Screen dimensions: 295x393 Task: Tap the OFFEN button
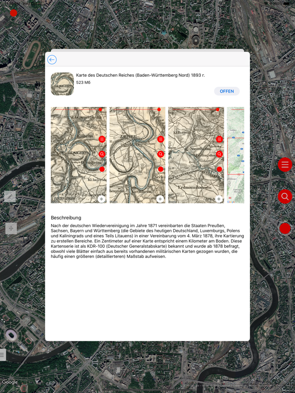(227, 91)
